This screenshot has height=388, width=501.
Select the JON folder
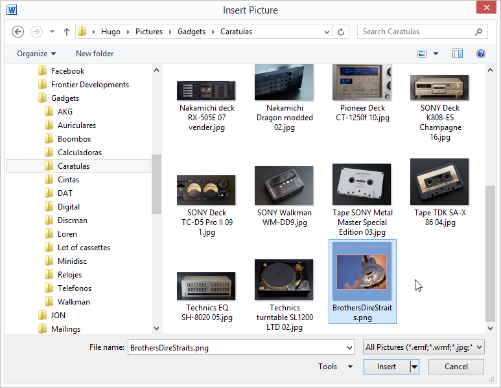(58, 316)
